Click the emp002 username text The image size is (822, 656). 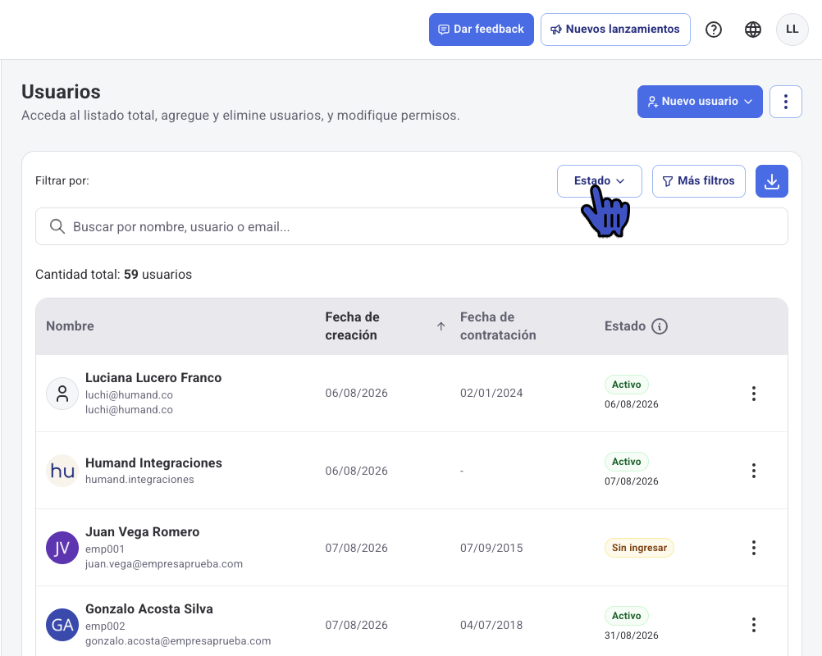click(105, 626)
